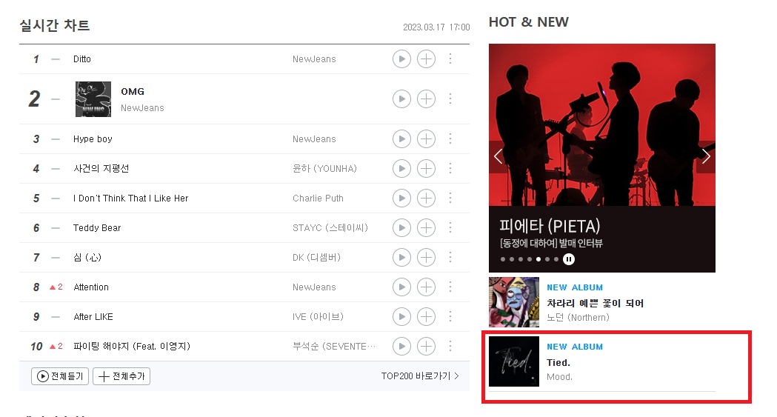The image size is (777, 417).
Task: Select the first slideshow dot indicator
Action: tap(503, 259)
